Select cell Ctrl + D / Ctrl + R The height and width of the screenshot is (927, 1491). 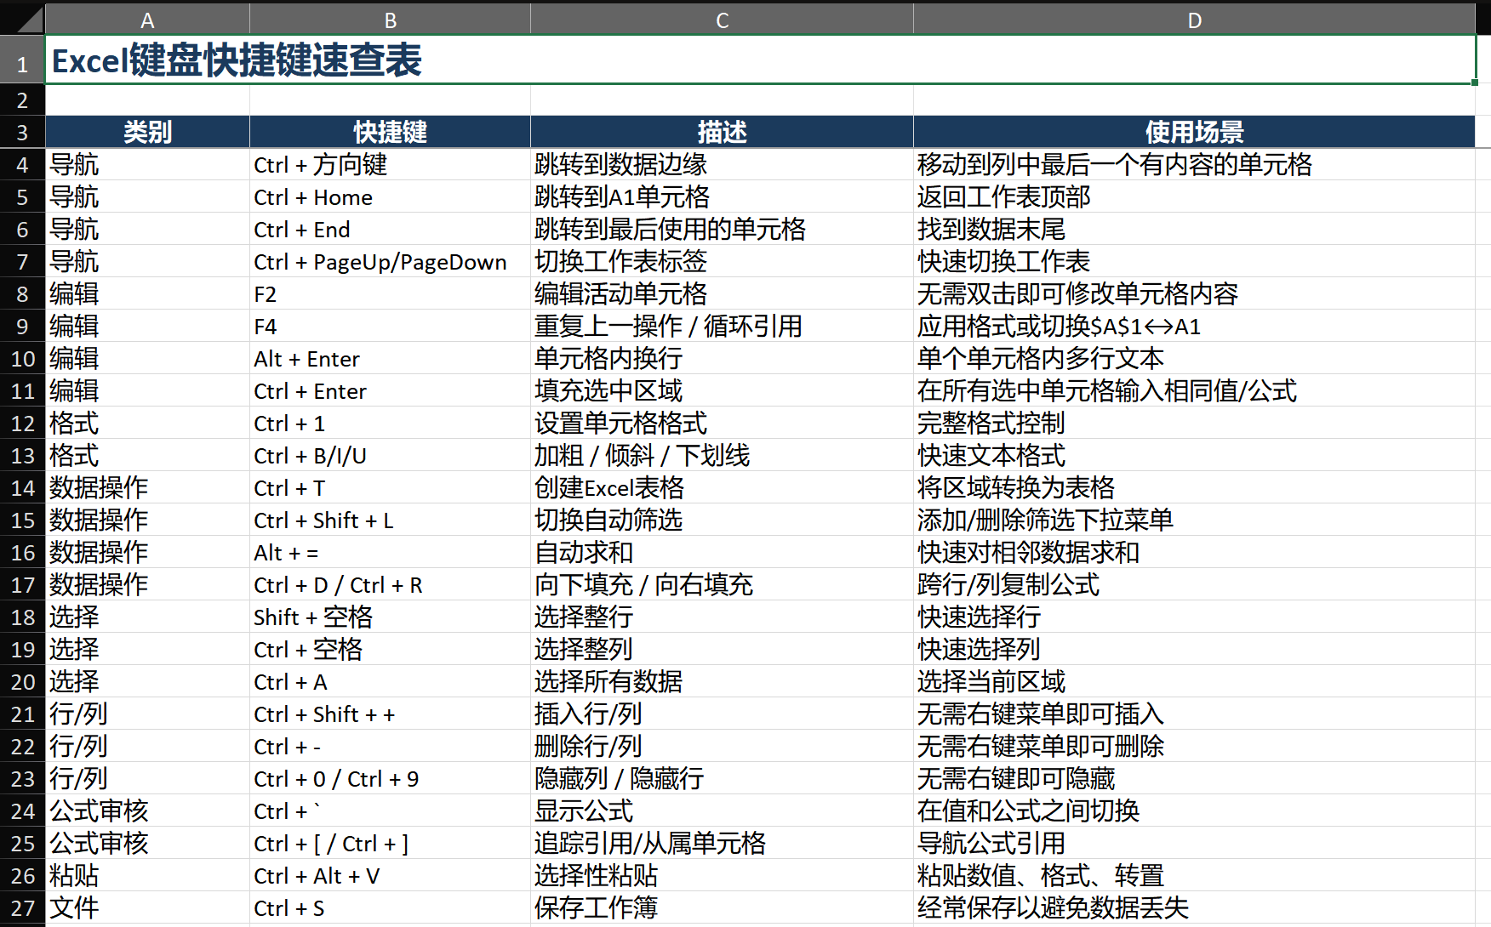390,584
